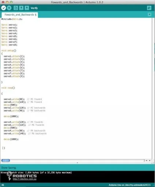
Task: Click the 'servo6.write(110);' M6 fowards line
Action: coord(24,125)
